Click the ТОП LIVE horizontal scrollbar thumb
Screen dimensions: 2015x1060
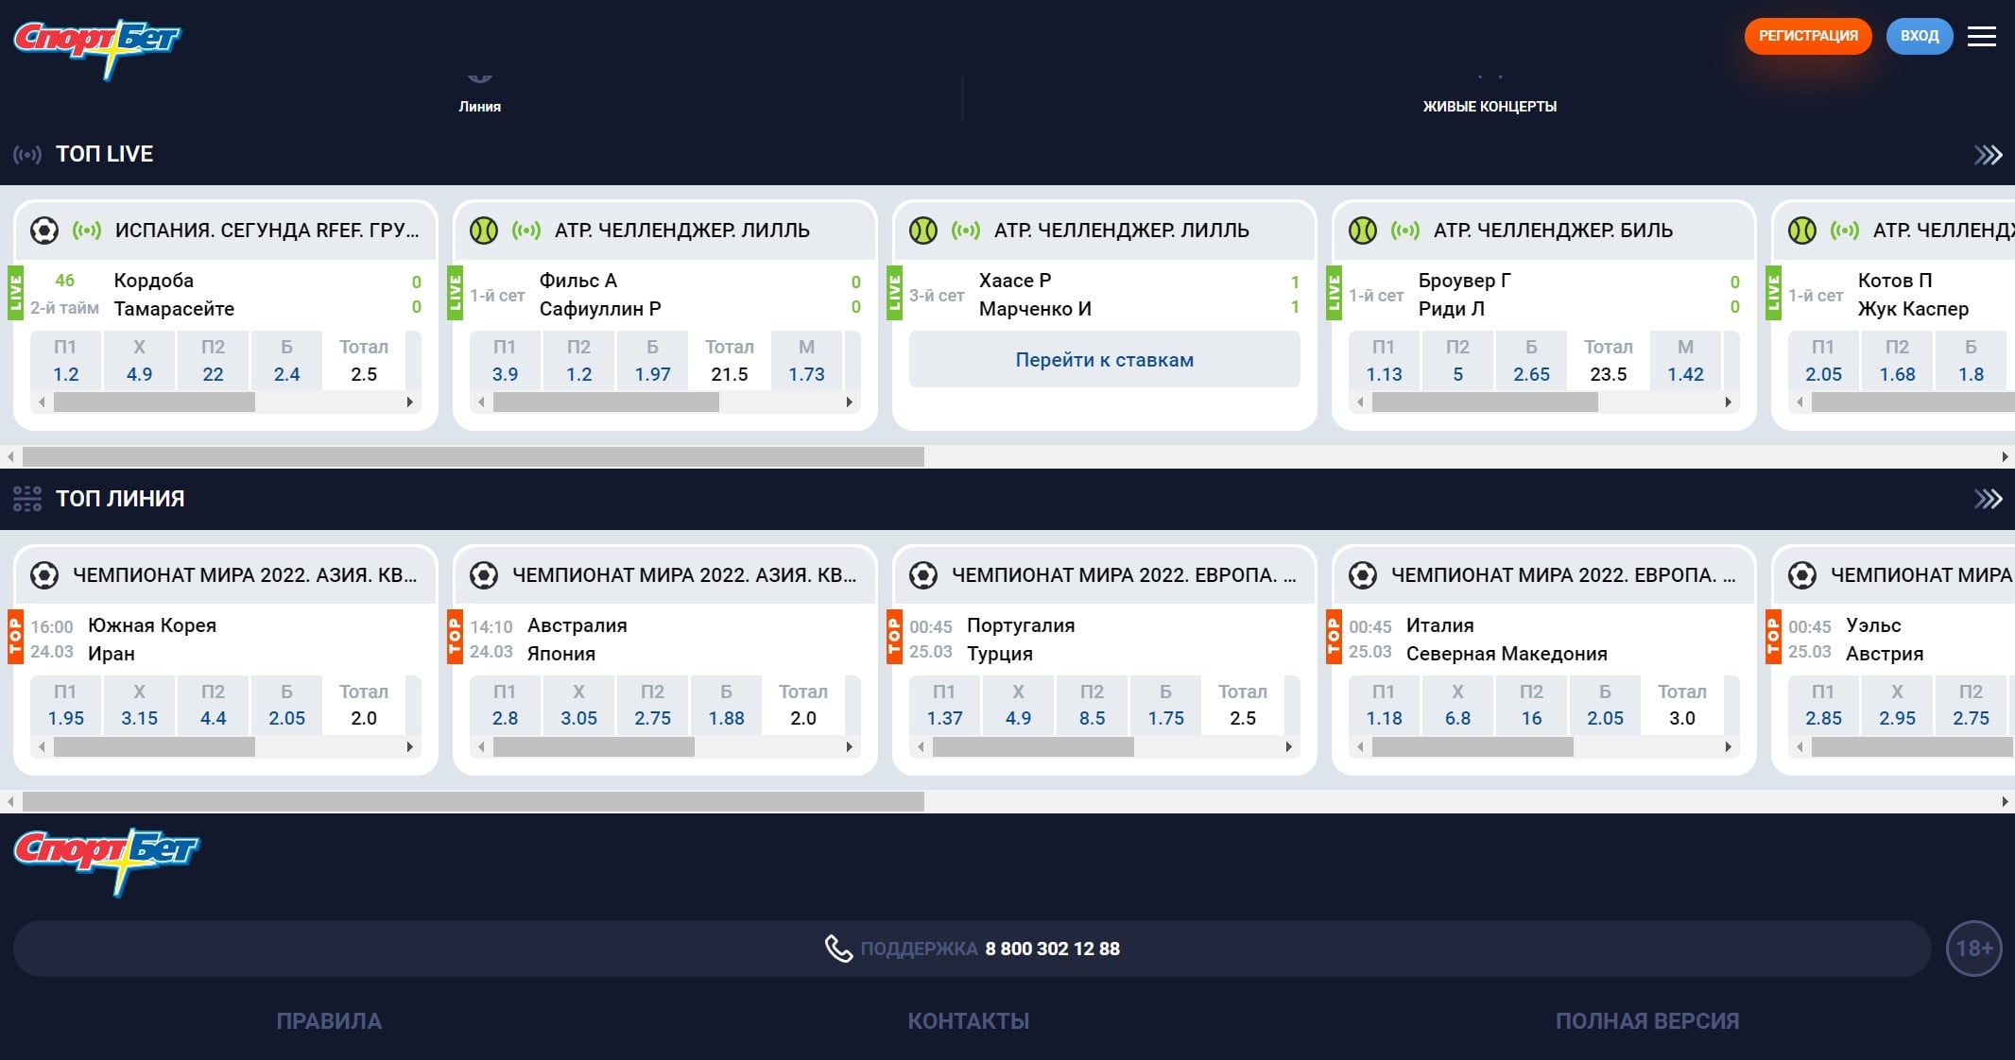pyautogui.click(x=473, y=457)
